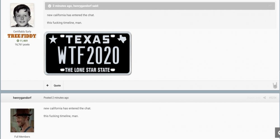Screen dimensions: 280x139
Task: Open the '2 minutes ago, henrygandorf said' header
Action: (76, 6)
